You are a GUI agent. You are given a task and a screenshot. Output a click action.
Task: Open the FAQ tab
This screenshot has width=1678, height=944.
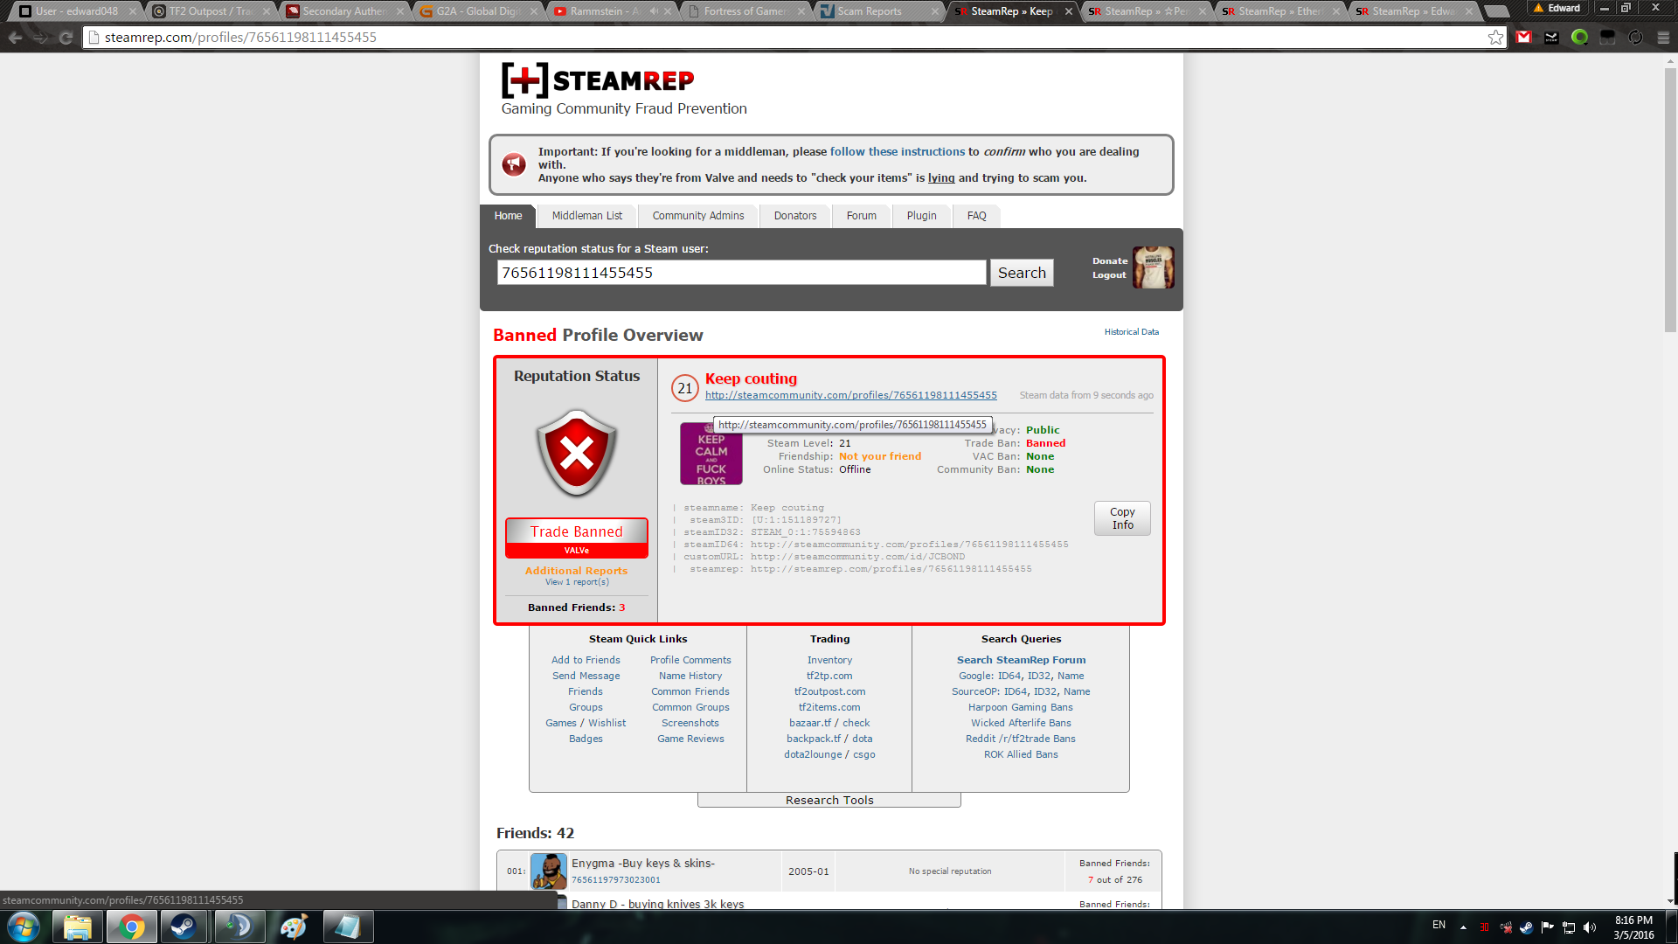(976, 216)
